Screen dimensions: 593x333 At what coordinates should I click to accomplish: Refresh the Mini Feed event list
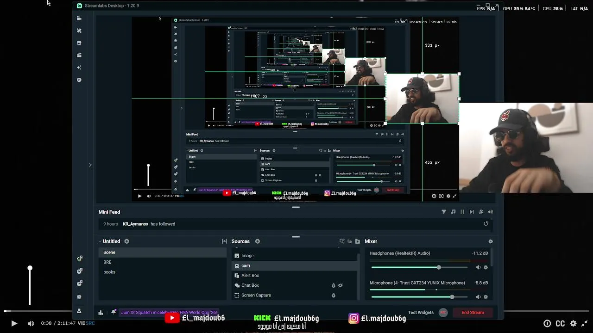tap(486, 224)
